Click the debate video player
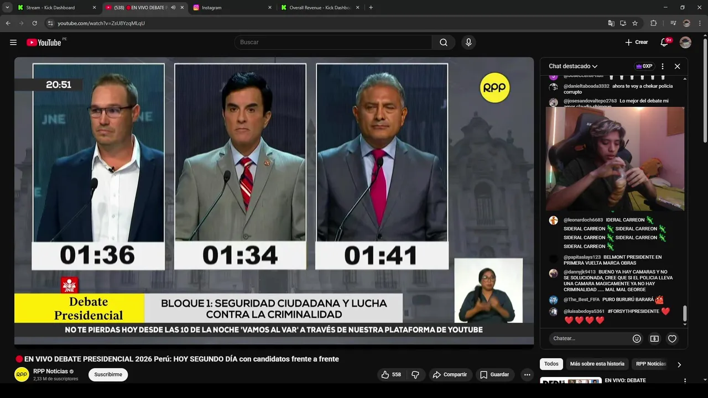This screenshot has height=398, width=708. [274, 201]
